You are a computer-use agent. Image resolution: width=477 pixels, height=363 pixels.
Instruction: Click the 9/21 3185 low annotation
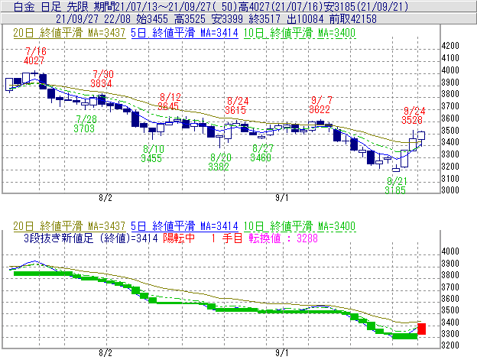click(x=396, y=186)
